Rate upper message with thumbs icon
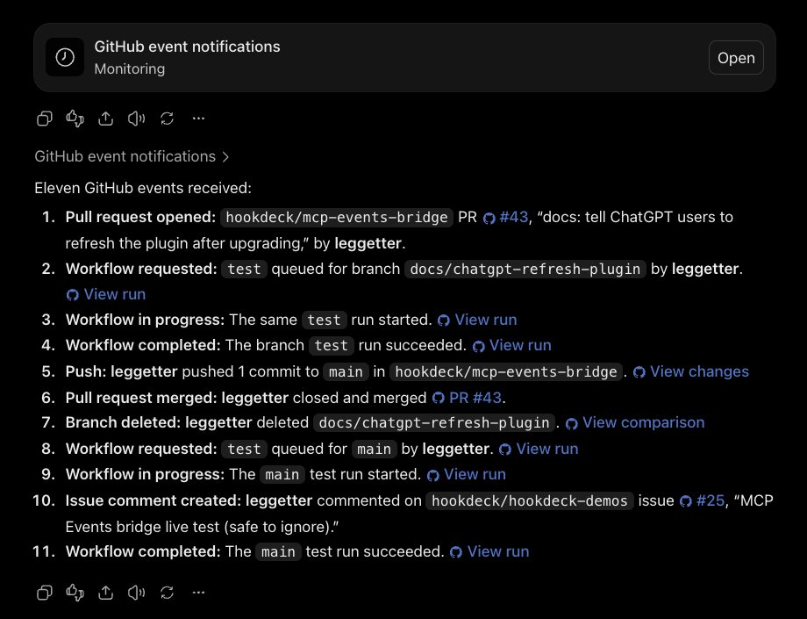Viewport: 807px width, 619px height. [x=75, y=119]
